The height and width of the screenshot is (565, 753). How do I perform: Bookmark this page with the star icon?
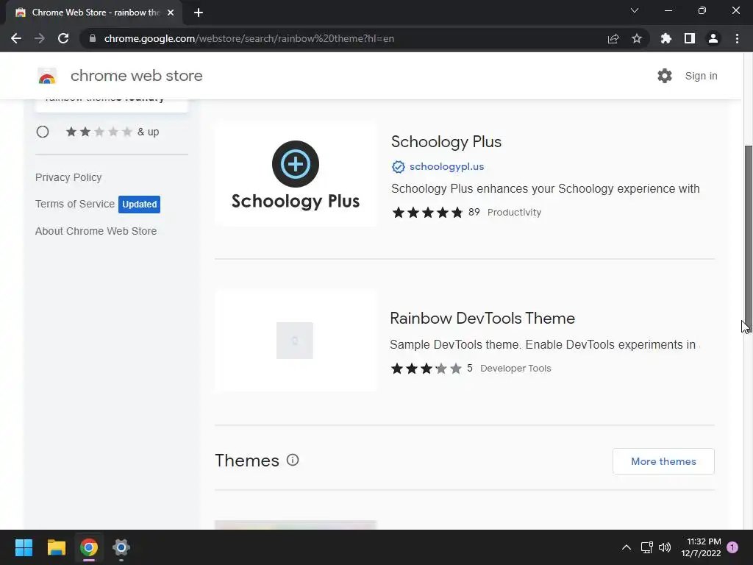coord(637,38)
